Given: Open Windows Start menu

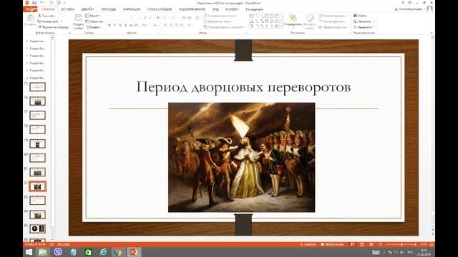Looking at the screenshot, I should 29,252.
